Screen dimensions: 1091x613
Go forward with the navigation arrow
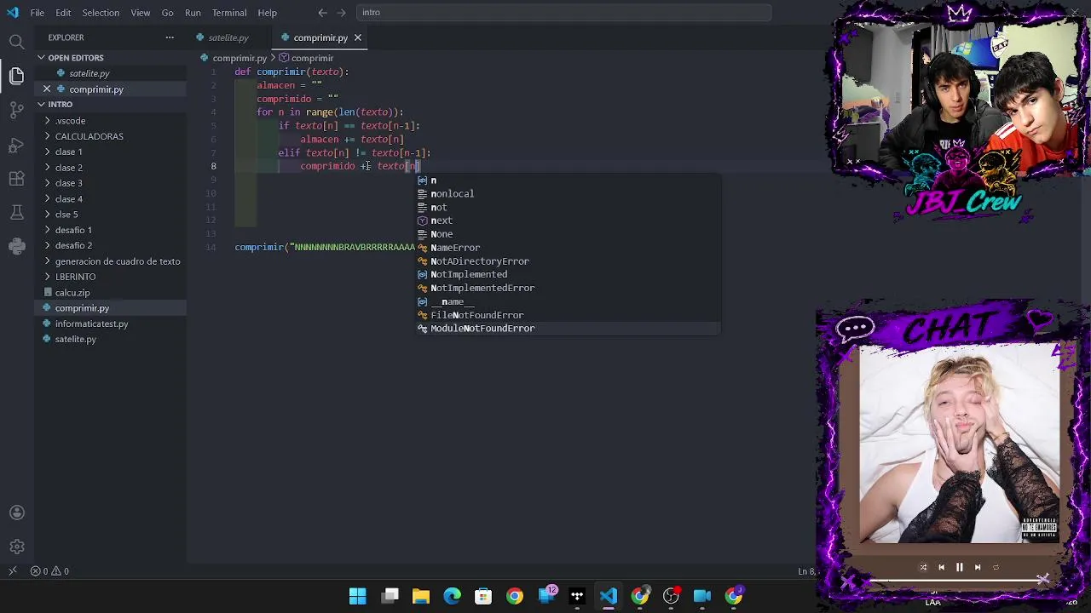point(341,13)
